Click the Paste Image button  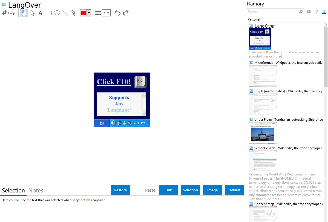[212, 190]
